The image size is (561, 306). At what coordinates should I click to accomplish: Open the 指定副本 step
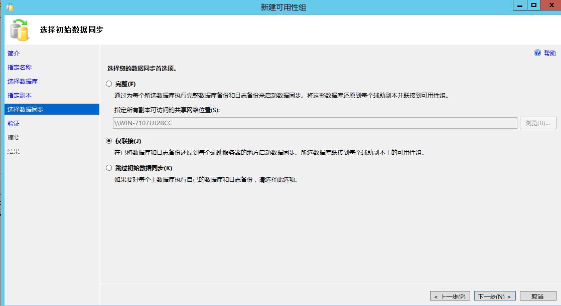click(20, 95)
